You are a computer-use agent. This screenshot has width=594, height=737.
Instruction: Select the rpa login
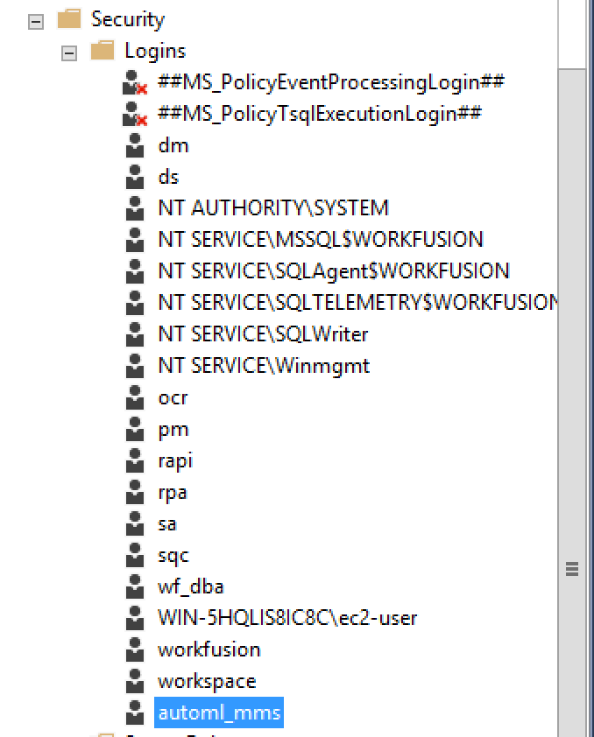click(172, 493)
